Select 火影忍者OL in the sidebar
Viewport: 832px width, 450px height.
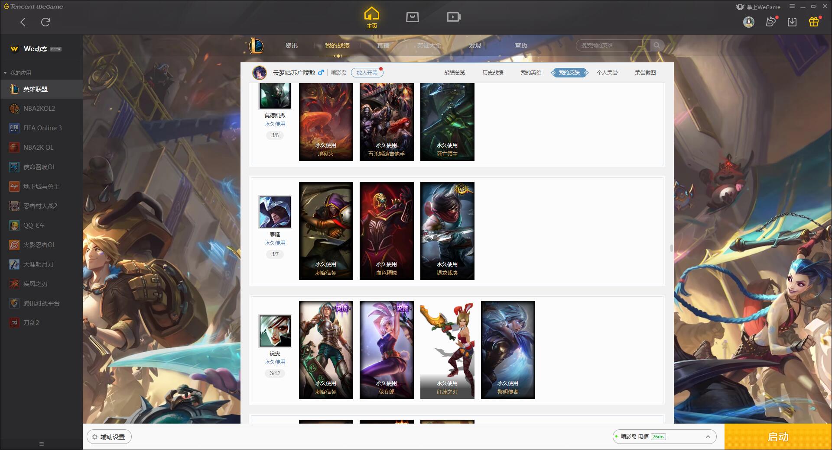pyautogui.click(x=41, y=245)
